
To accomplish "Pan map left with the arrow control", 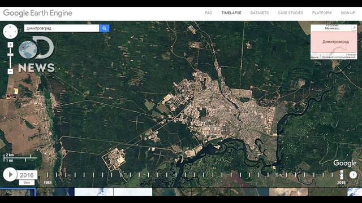I will click(6, 32).
